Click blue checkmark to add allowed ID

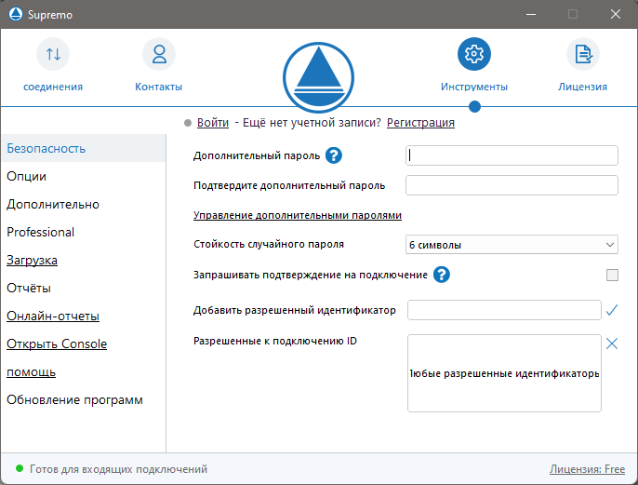click(612, 309)
